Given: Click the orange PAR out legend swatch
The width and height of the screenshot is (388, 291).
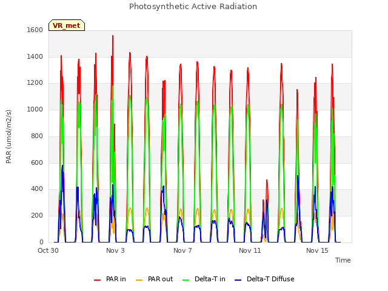Looking at the screenshot, I should (139, 280).
